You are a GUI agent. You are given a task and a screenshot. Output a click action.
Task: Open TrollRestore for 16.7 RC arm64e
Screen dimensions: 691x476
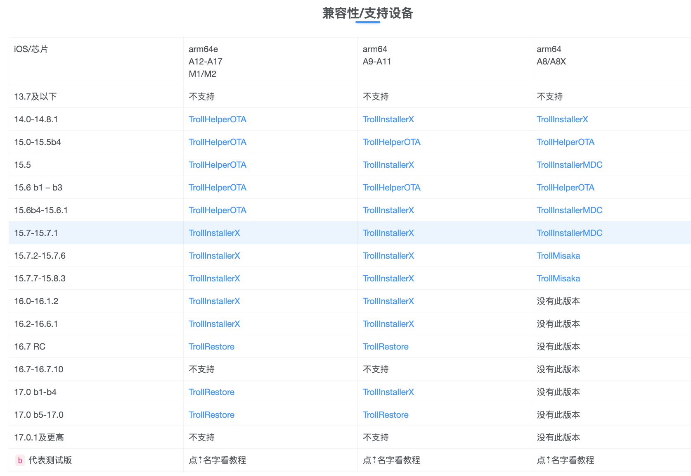pyautogui.click(x=211, y=347)
